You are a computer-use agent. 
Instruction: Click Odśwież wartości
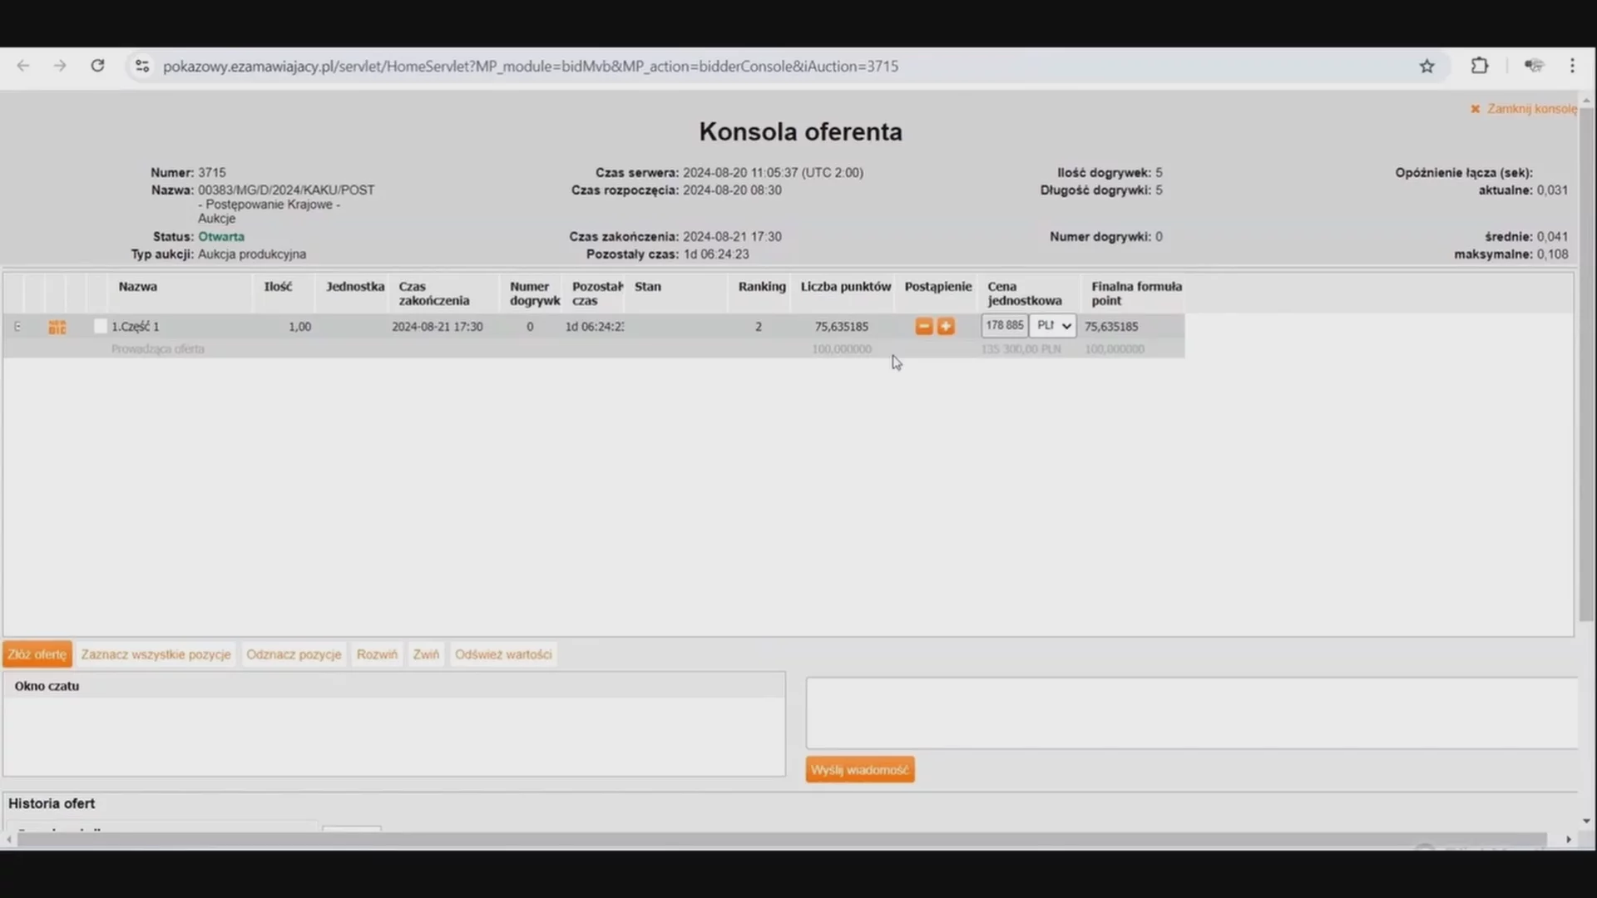pyautogui.click(x=502, y=654)
